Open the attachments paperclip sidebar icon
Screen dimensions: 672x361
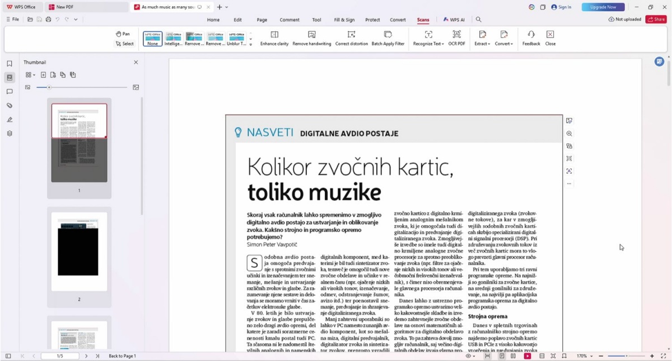point(10,106)
